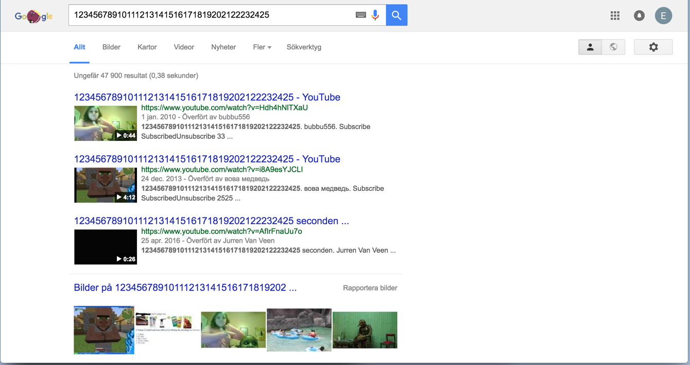Open the first YouTube result title by bubbu556
690x365 pixels.
pyautogui.click(x=207, y=97)
